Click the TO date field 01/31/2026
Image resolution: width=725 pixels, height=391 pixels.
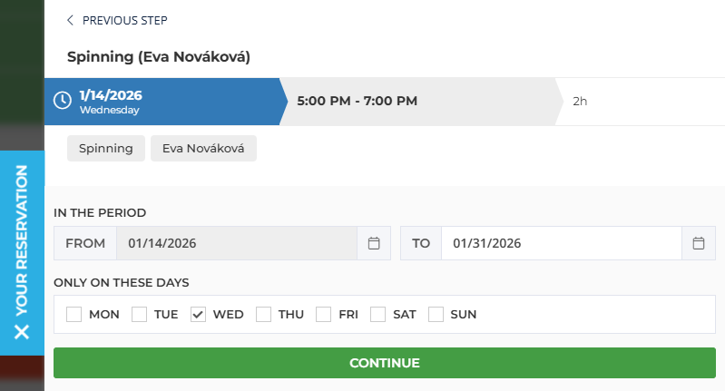pyautogui.click(x=561, y=243)
